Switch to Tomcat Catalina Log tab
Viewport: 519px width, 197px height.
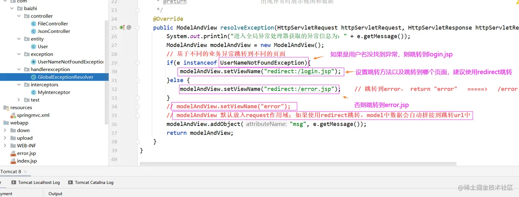(91, 183)
